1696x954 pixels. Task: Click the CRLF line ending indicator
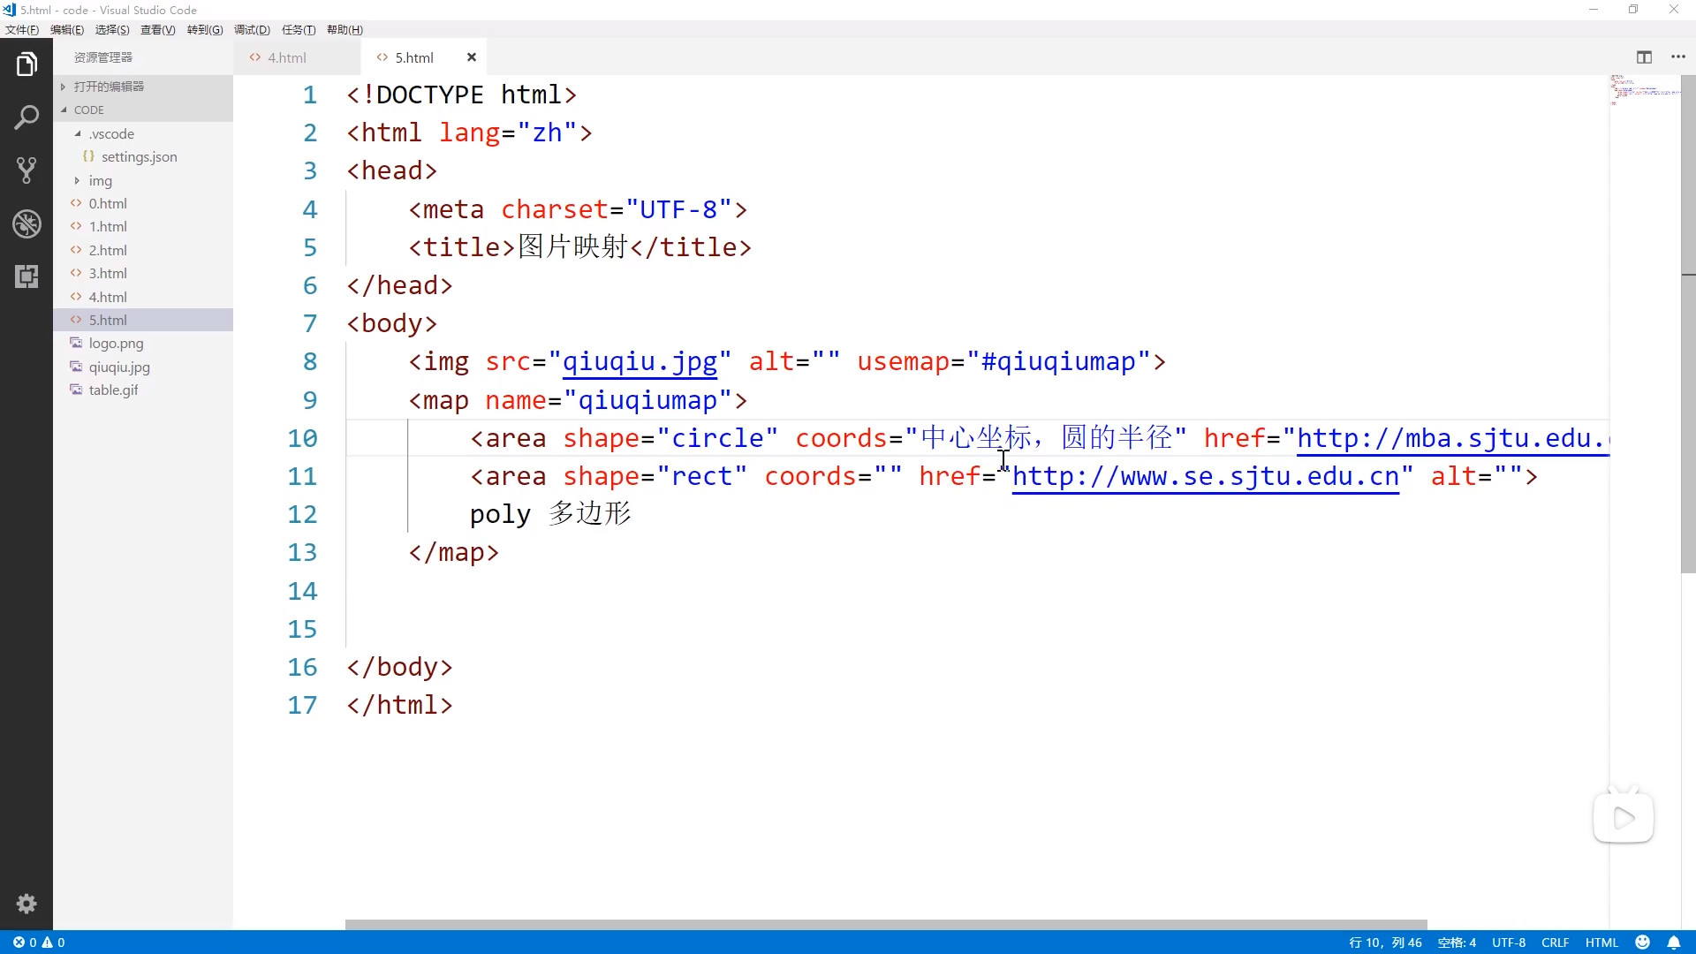[1555, 943]
